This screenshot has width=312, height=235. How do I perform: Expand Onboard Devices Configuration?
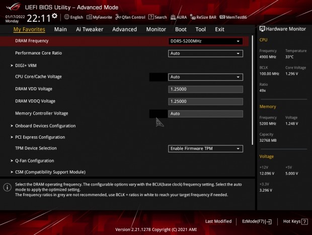click(45, 126)
